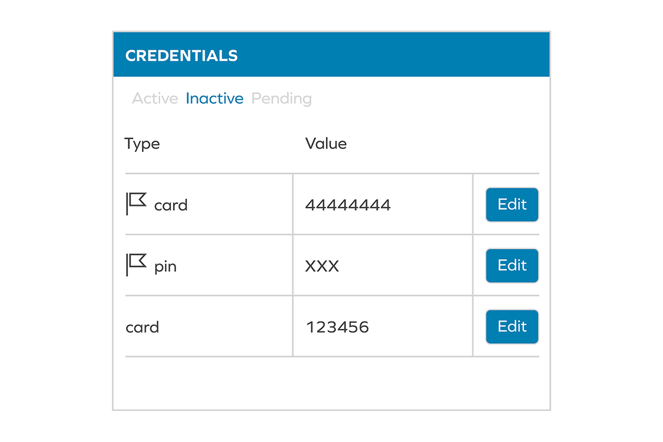
Task: Click the Value column header
Action: tap(326, 144)
